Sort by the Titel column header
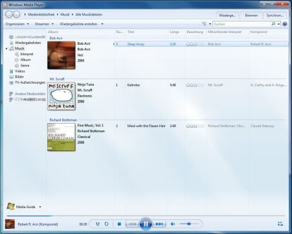 [x=131, y=32]
